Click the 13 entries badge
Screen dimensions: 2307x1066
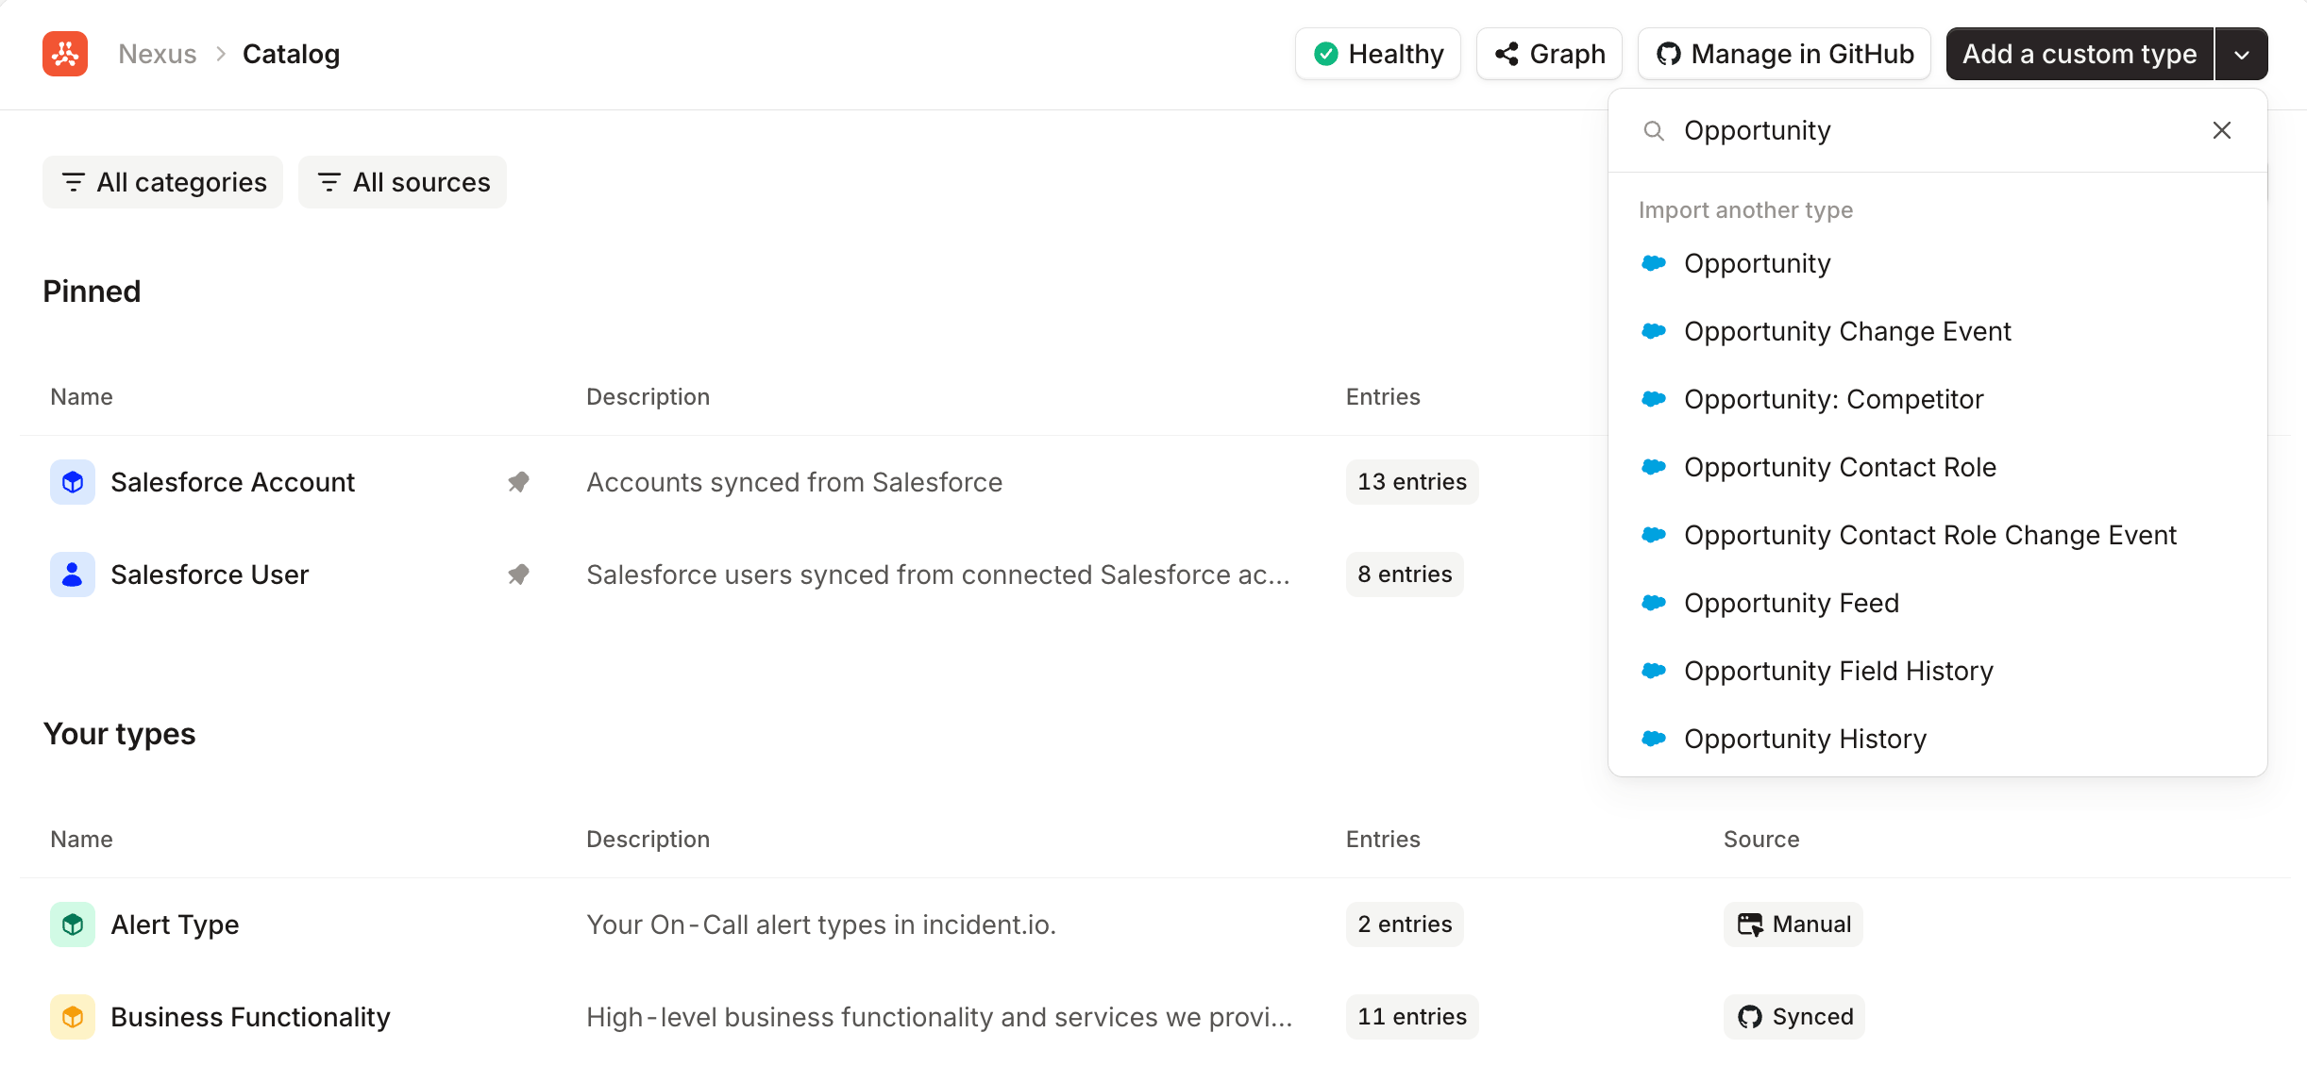coord(1412,482)
